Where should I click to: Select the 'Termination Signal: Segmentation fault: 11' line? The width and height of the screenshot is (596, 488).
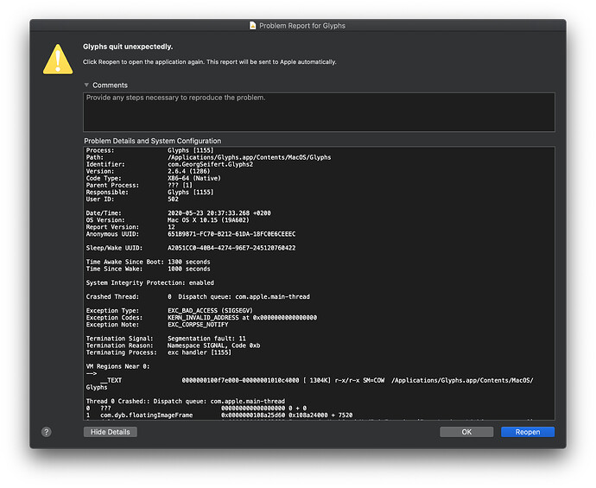(x=166, y=339)
